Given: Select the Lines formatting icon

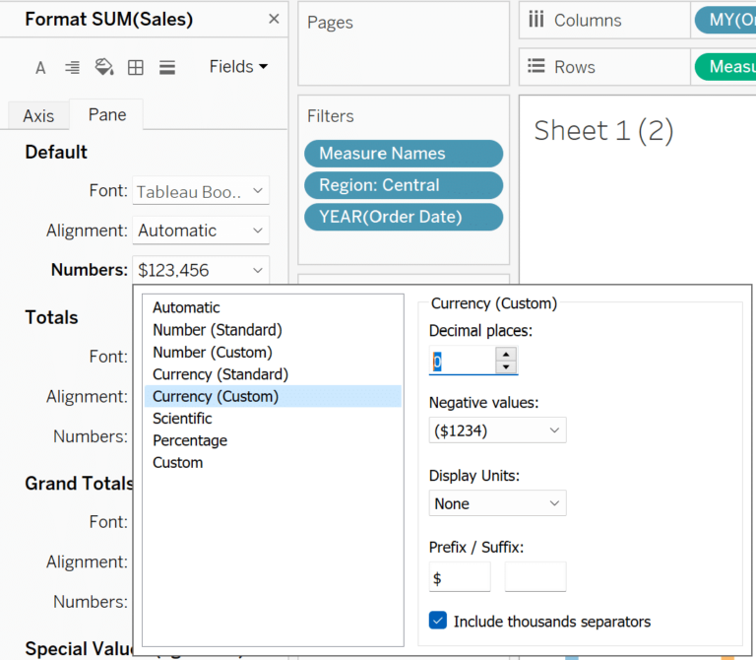Looking at the screenshot, I should 167,68.
